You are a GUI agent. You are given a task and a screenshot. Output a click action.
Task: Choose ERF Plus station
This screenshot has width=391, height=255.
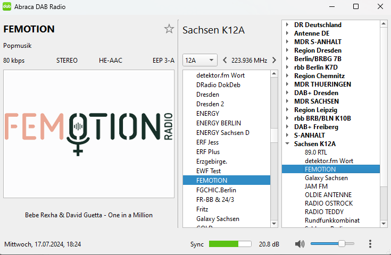[x=208, y=152]
